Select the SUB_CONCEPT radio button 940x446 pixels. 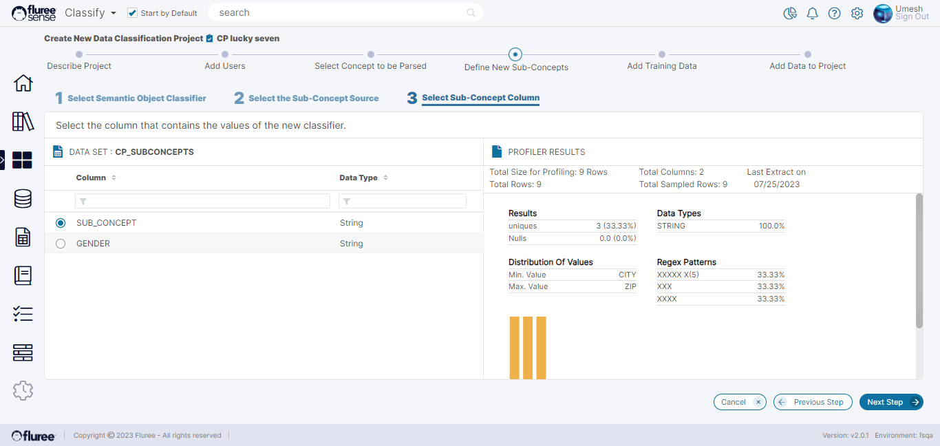(61, 223)
